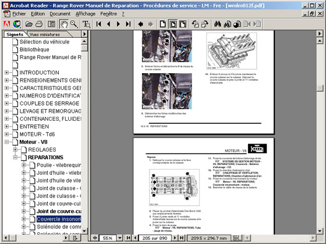Open the Affichage menu
Image resolution: width=326 pixels, height=244 pixels.
[x=85, y=14]
